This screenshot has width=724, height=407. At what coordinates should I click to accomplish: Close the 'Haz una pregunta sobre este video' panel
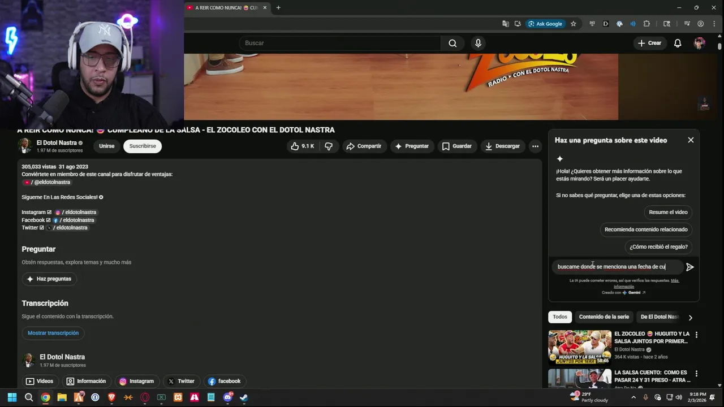(x=691, y=140)
